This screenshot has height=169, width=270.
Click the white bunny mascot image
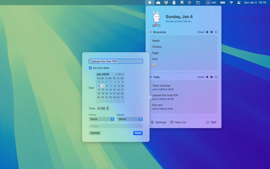pyautogui.click(x=156, y=17)
